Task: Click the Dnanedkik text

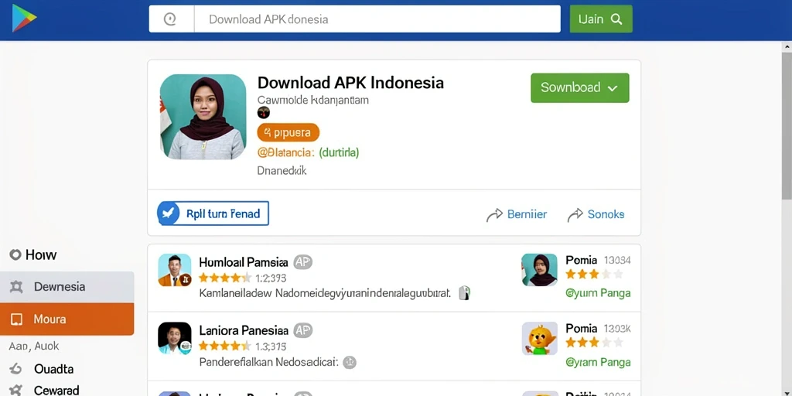Action: (282, 171)
